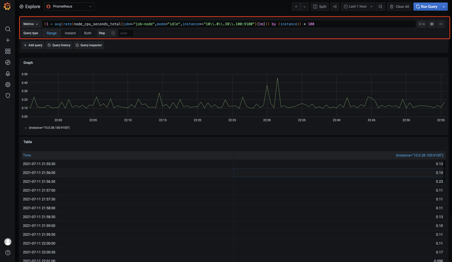Open the Query inspector tab
Screen dimensions: 452x262
tap(89, 45)
